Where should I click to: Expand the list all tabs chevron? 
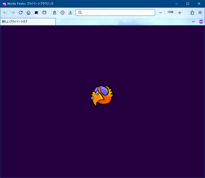pyautogui.click(x=193, y=22)
